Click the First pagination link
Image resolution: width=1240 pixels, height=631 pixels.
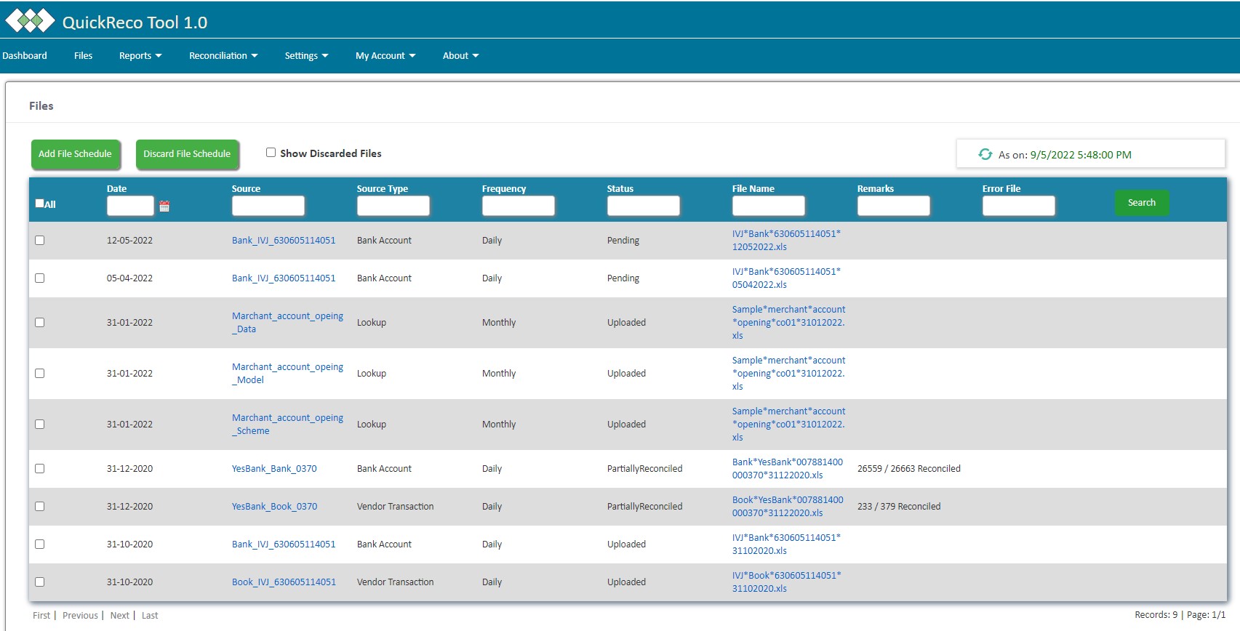coord(41,616)
